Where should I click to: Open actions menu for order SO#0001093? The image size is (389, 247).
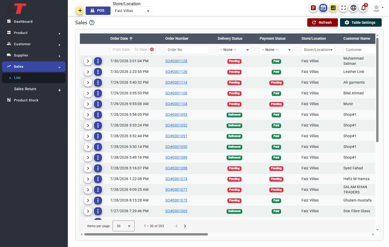pos(98,115)
